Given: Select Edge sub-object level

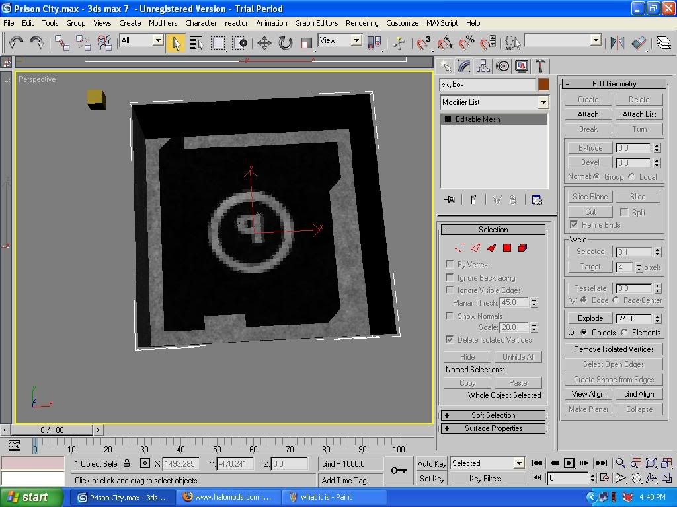Looking at the screenshot, I should (475, 248).
